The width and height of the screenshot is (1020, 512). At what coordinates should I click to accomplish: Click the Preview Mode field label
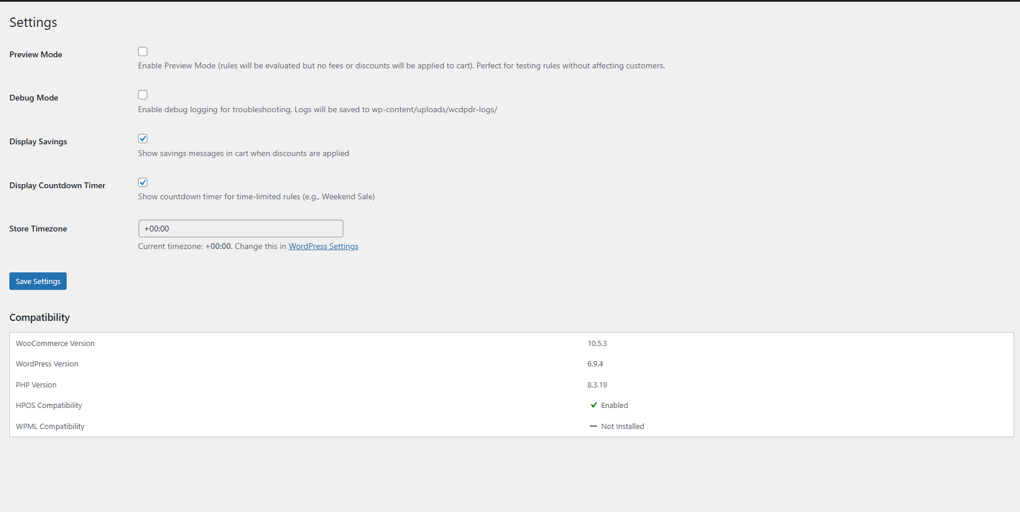coord(36,54)
